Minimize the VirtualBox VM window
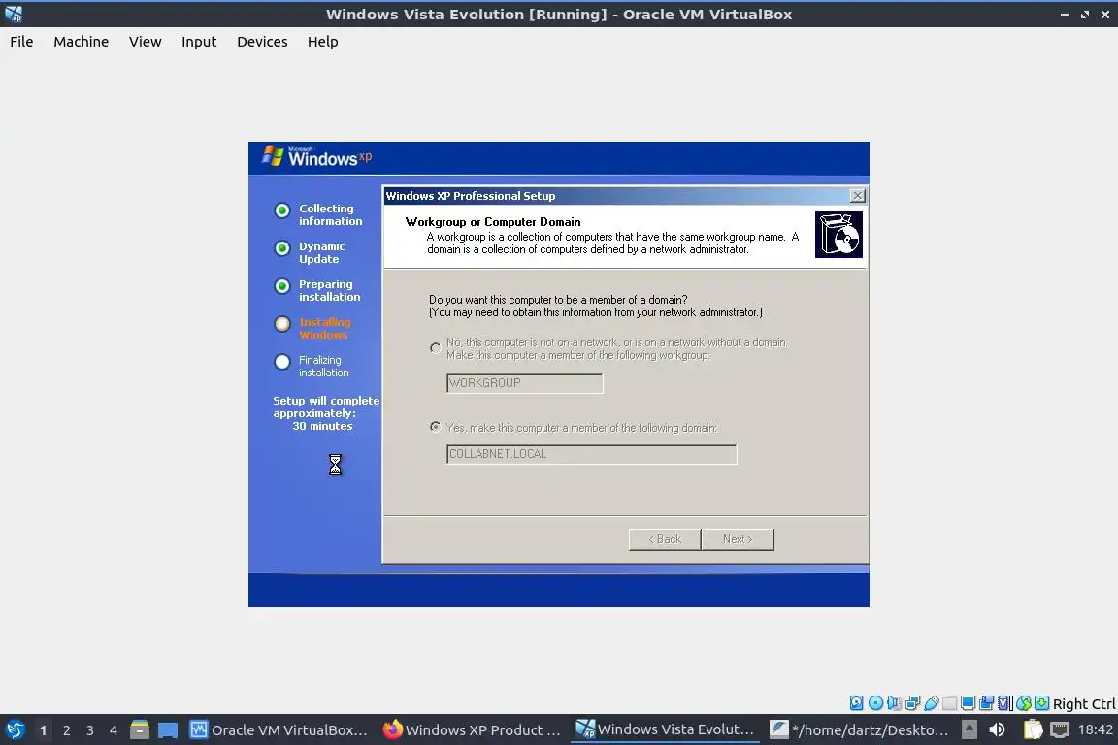Image resolution: width=1118 pixels, height=745 pixels. point(1065,15)
